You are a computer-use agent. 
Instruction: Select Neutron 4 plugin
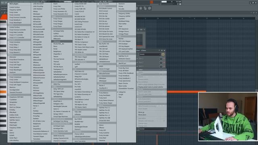[x=78, y=81]
